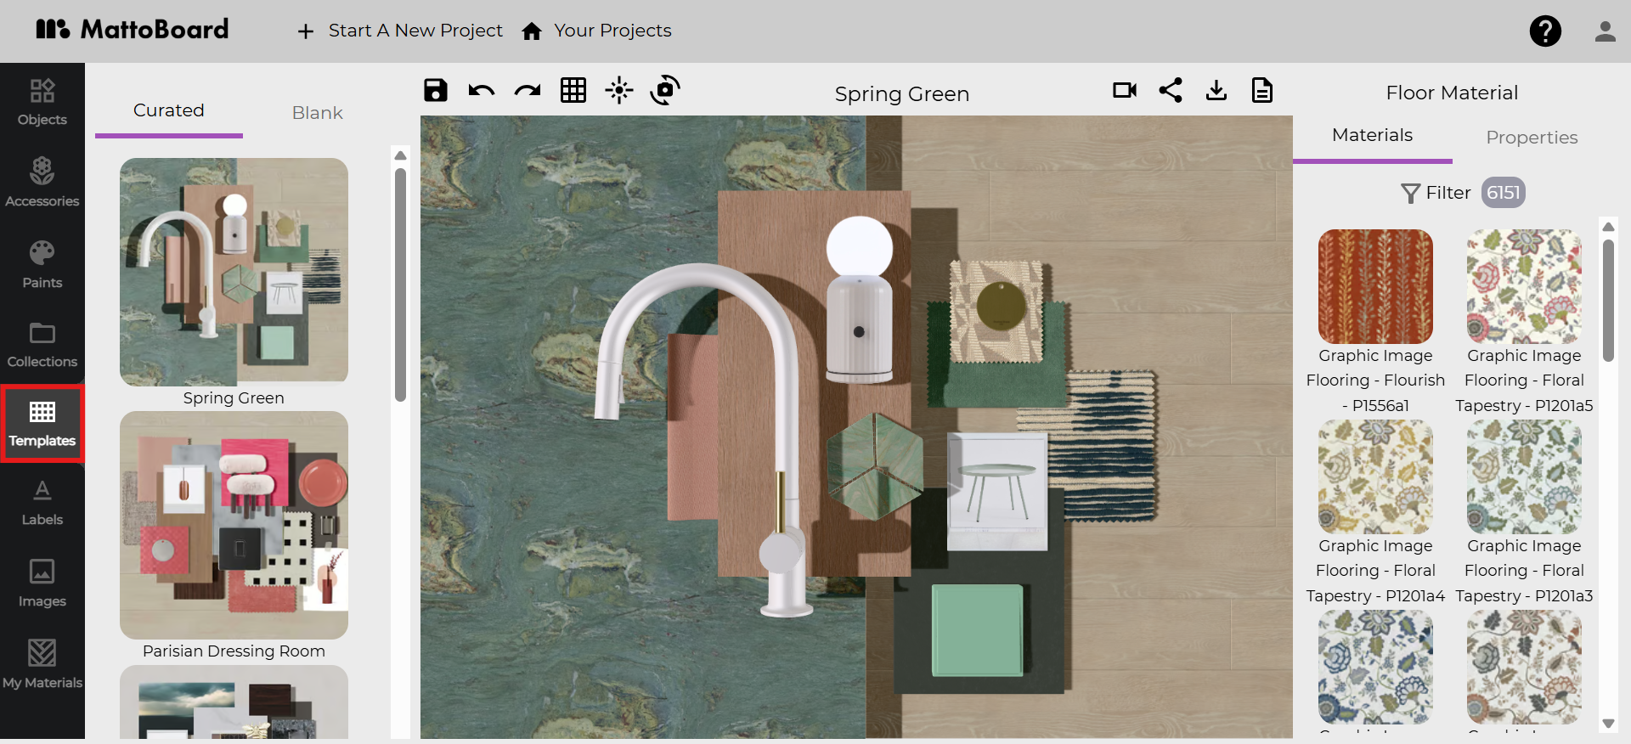Click the templates list scrollbar
This screenshot has width=1631, height=744.
400,285
